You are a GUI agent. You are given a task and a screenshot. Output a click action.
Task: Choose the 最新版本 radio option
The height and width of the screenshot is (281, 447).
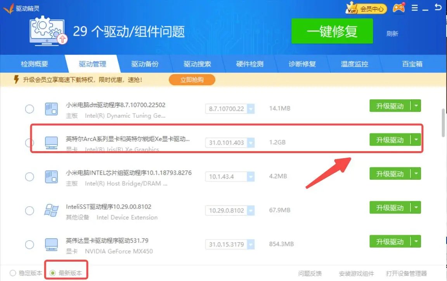[53, 273]
